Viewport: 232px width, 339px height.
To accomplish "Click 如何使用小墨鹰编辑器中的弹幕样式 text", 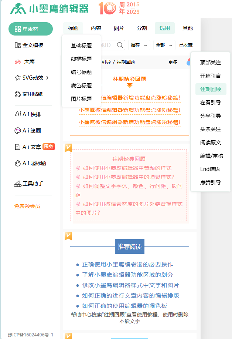I will [129, 177].
